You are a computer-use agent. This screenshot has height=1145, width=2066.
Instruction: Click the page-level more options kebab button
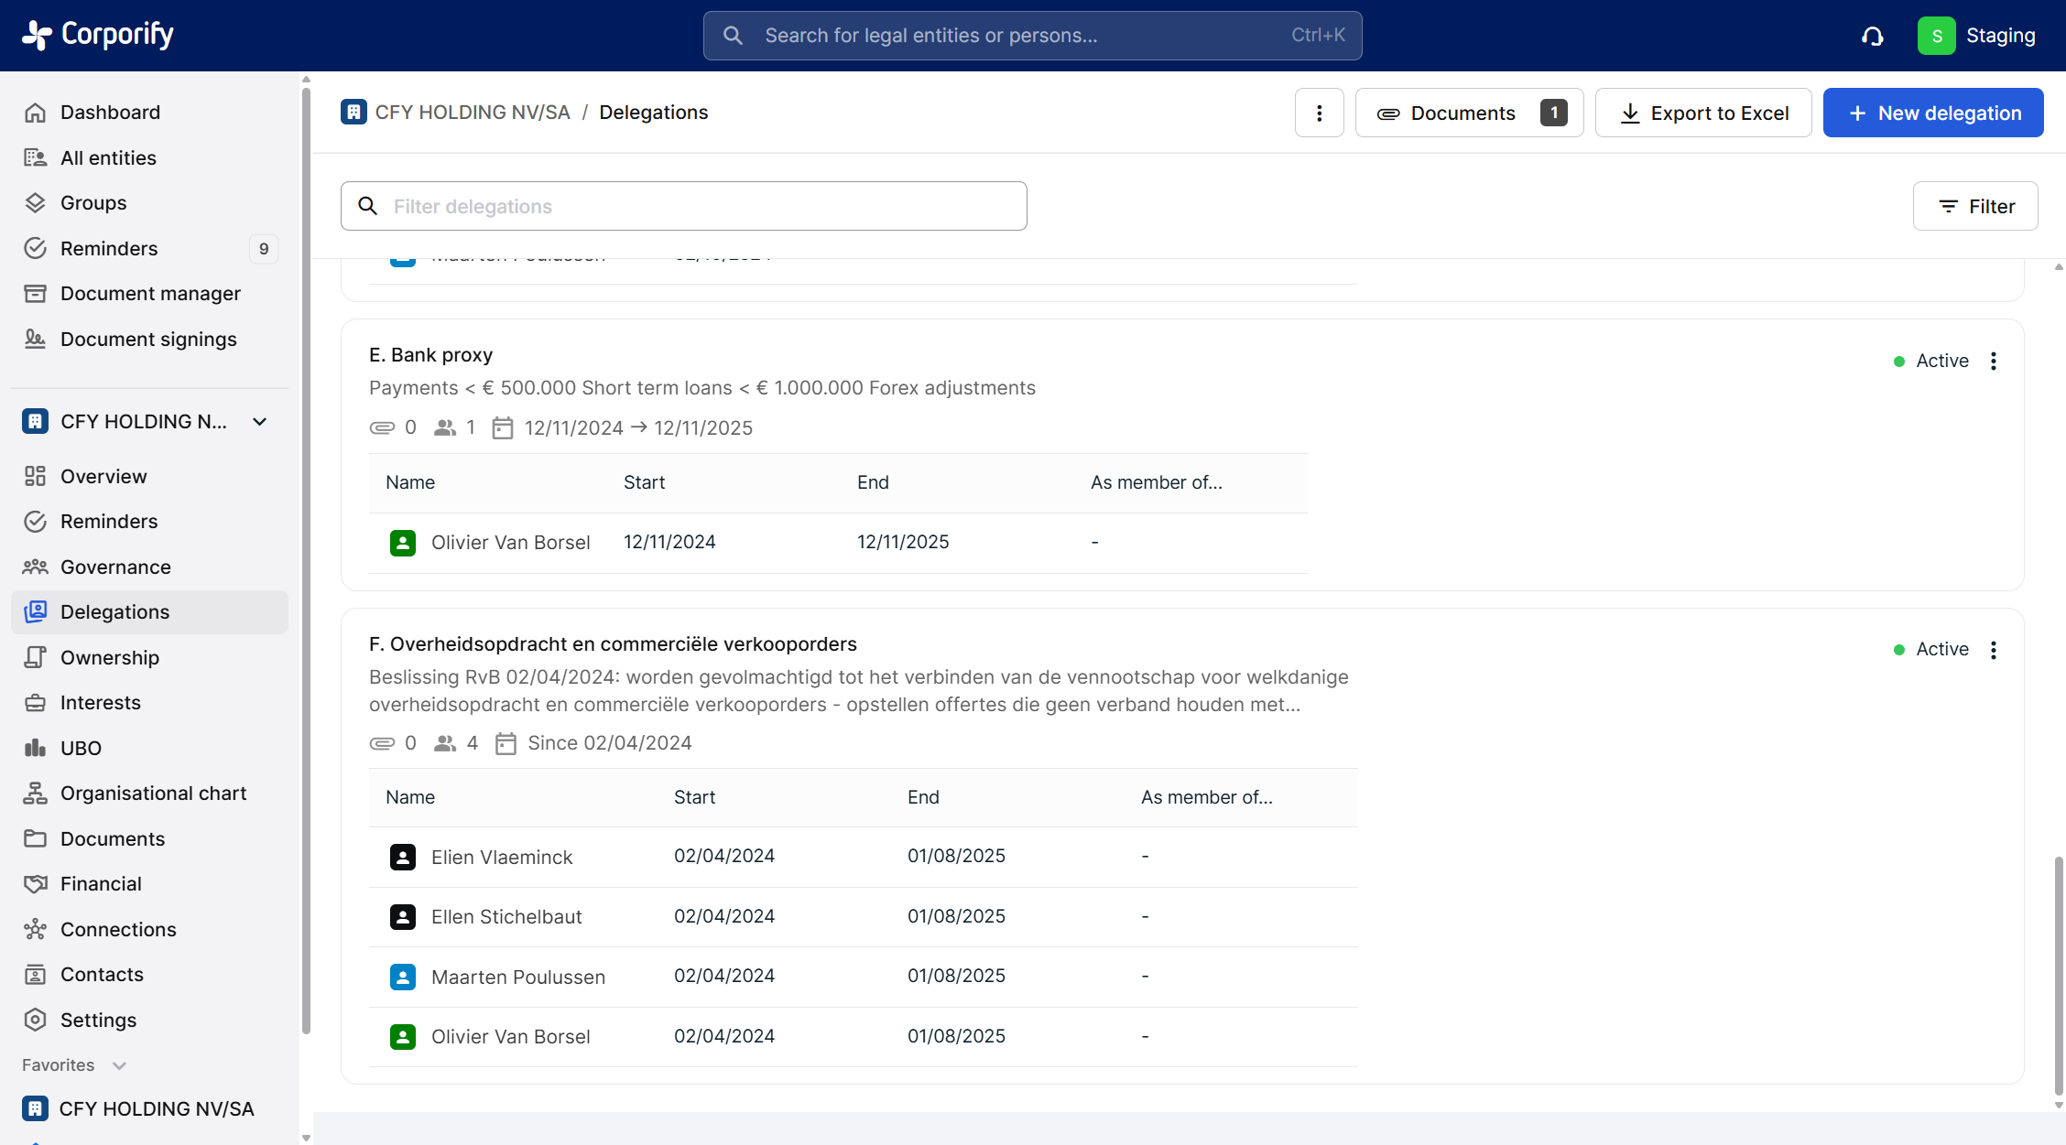click(1319, 113)
